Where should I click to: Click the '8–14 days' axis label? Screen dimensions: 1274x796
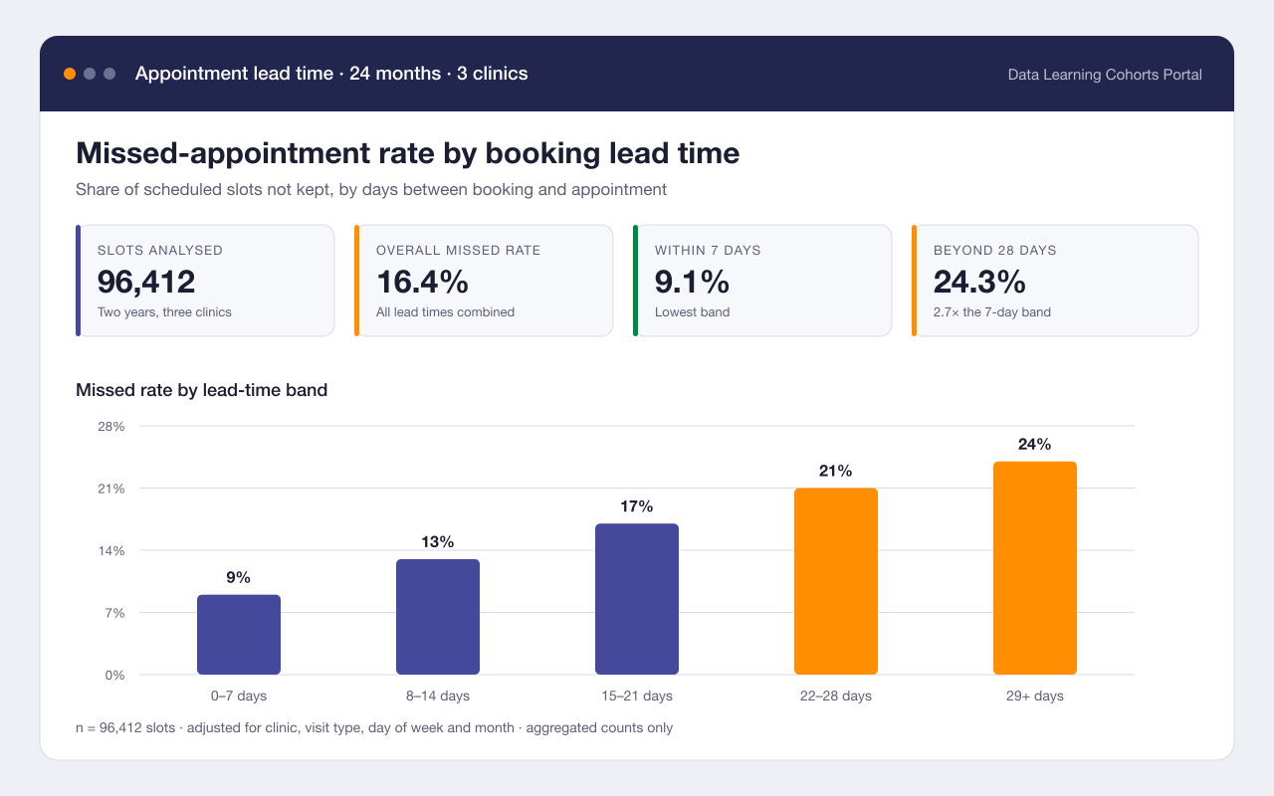(438, 696)
